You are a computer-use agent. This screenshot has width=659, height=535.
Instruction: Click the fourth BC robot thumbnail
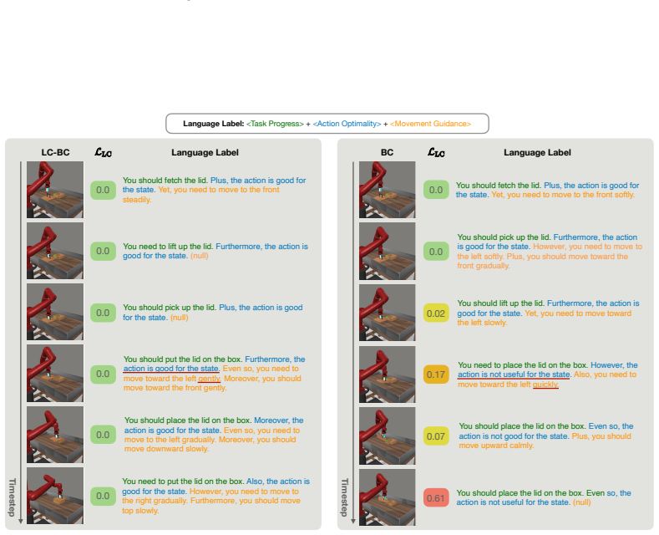[x=387, y=374]
